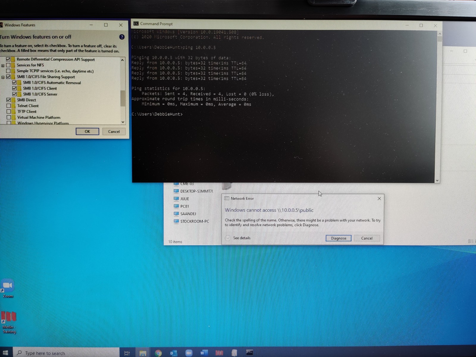The image size is (476, 357).
Task: Switch to Command Prompt taskbar icon
Action: pyautogui.click(x=250, y=353)
